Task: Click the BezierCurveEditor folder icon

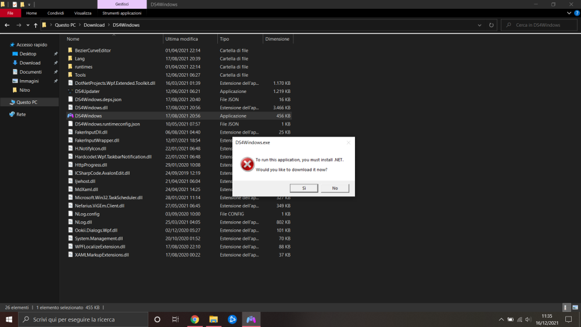Action: pos(70,50)
